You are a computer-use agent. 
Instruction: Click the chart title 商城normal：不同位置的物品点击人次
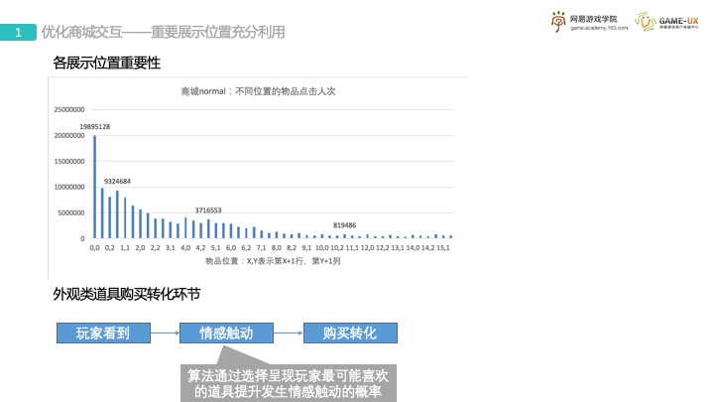[x=258, y=91]
